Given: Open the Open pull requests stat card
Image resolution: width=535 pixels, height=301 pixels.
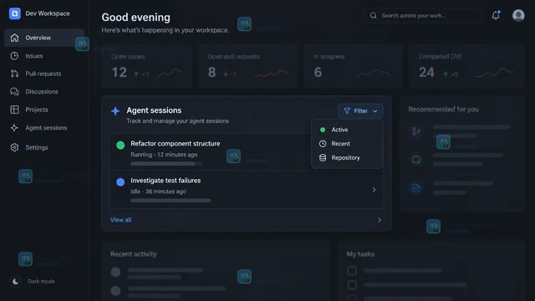Looking at the screenshot, I should [x=247, y=66].
